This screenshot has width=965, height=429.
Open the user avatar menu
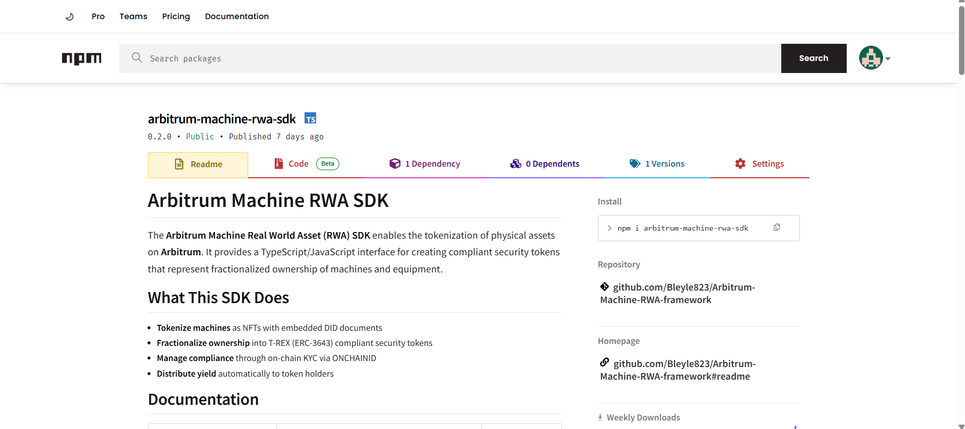coord(871,58)
